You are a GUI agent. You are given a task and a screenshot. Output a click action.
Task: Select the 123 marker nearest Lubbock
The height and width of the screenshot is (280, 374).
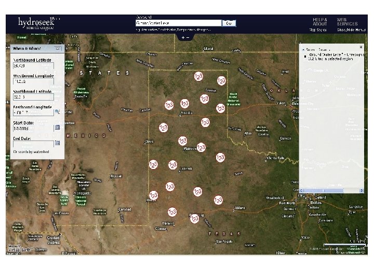[x=172, y=165]
